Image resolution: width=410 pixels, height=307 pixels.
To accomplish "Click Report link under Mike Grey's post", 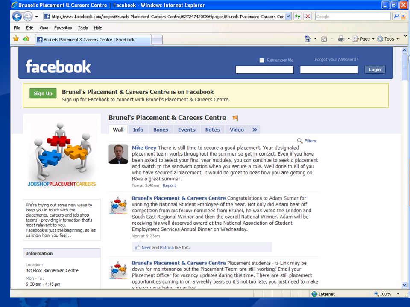I will 169,185.
